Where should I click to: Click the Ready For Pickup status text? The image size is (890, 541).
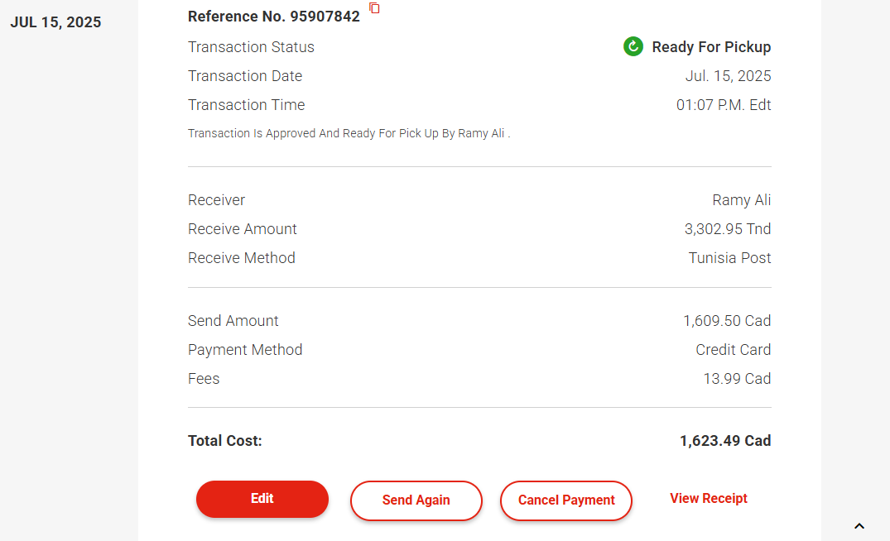(711, 47)
